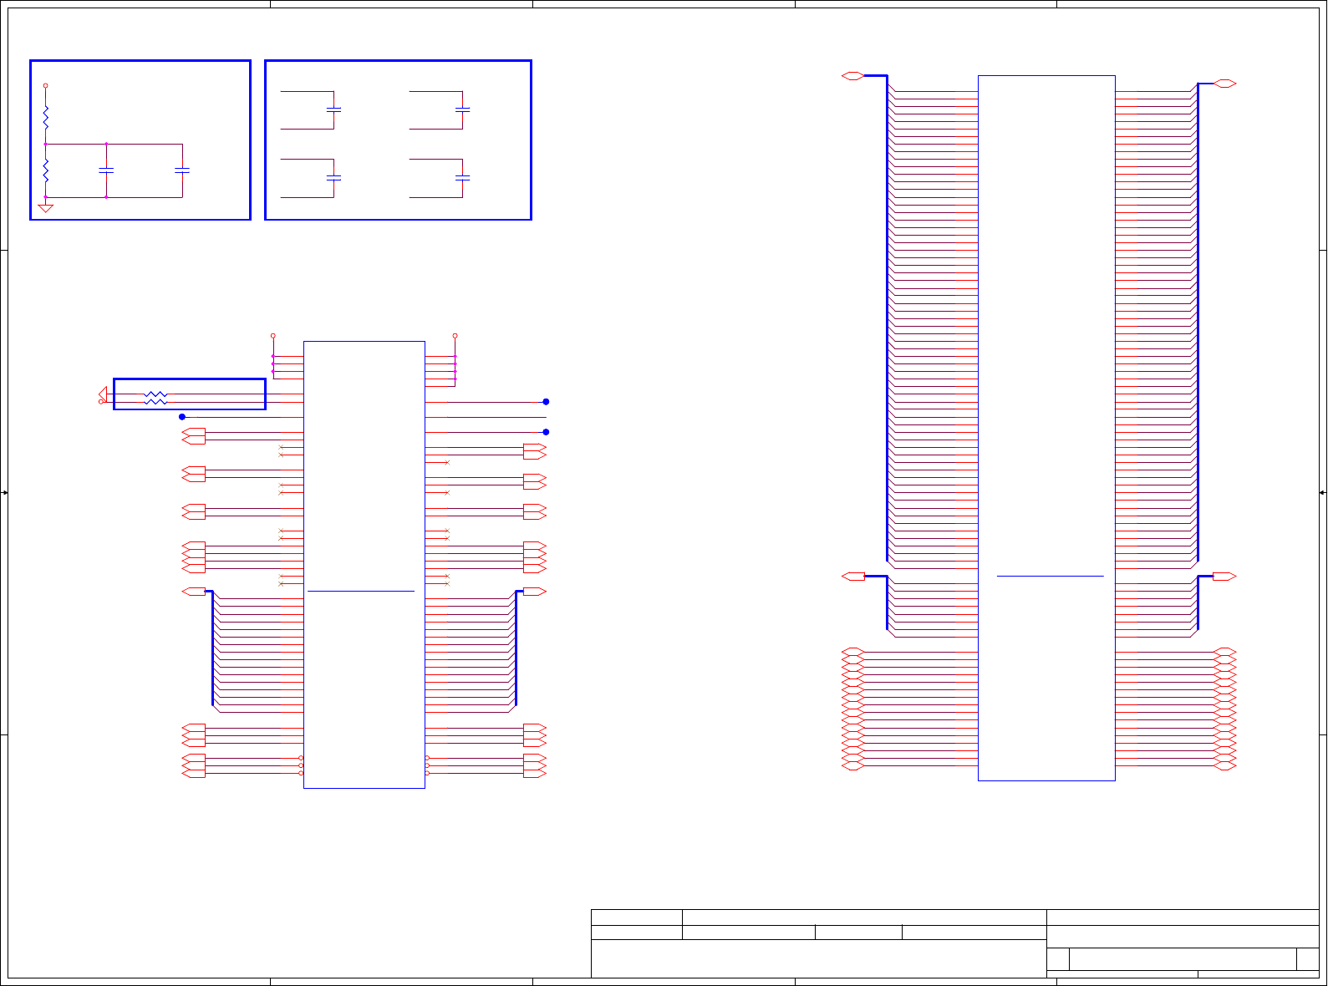This screenshot has width=1328, height=986.
Task: Click the top-left bus port of the large IC
Action: (853, 76)
